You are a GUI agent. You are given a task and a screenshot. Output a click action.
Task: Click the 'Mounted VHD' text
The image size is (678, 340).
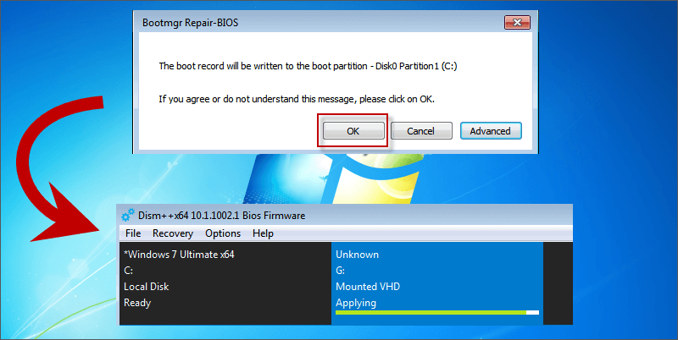coord(368,287)
